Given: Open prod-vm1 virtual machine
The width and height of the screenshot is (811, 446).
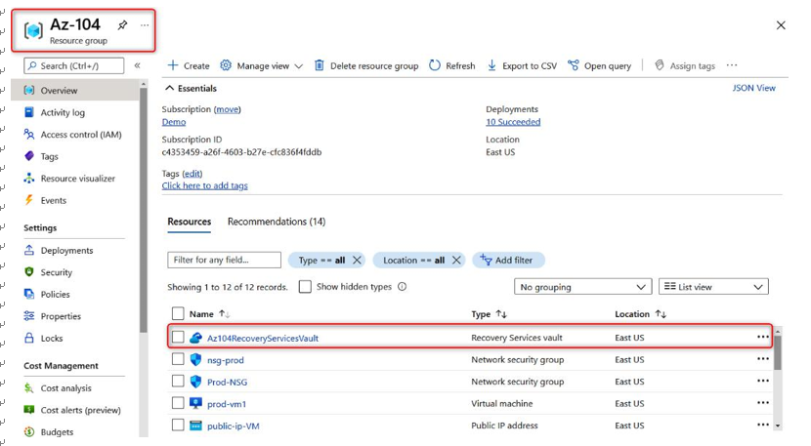Looking at the screenshot, I should (227, 404).
